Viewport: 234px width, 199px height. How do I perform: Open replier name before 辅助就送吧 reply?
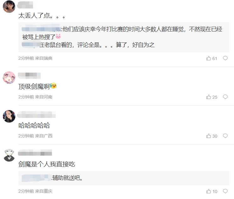[36, 178]
